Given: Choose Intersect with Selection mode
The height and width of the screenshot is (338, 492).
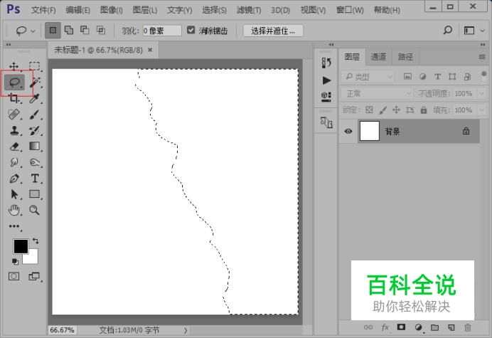Looking at the screenshot, I should pos(101,30).
